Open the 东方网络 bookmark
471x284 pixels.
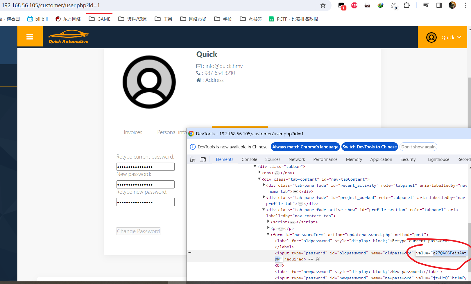tap(68, 19)
